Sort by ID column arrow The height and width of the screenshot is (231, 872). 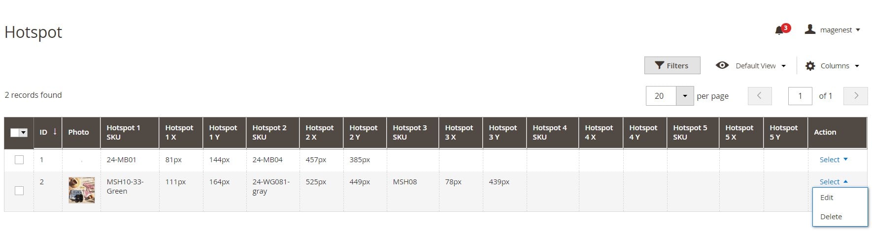point(55,132)
